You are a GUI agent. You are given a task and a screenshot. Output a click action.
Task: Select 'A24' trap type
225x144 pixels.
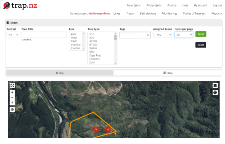[x=92, y=38]
